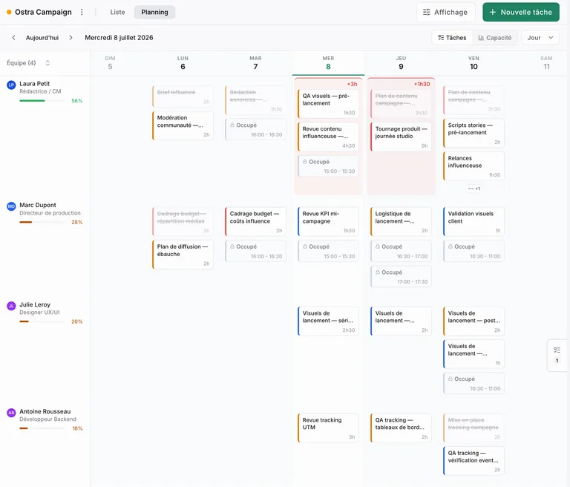Switch to Capacité view toggle
570x487 pixels.
[495, 37]
